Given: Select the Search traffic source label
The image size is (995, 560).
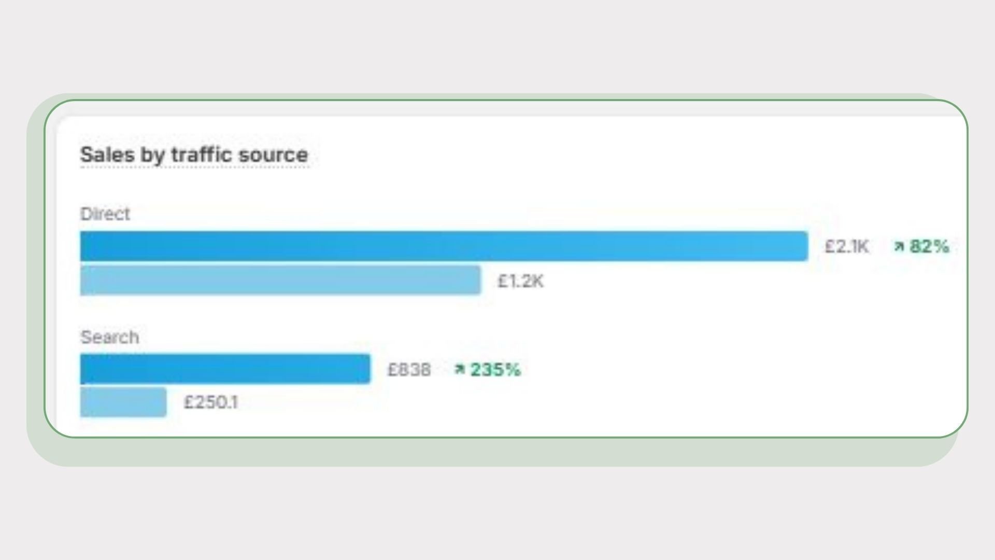Looking at the screenshot, I should (109, 337).
